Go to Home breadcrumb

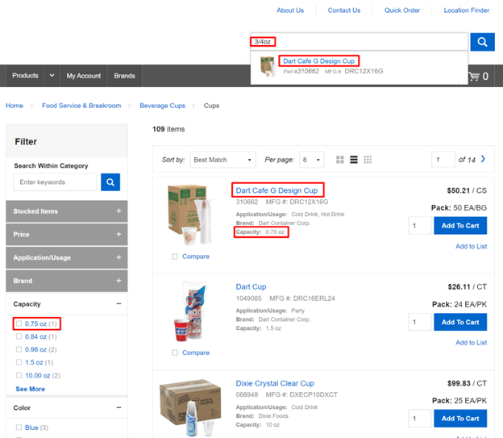point(15,106)
